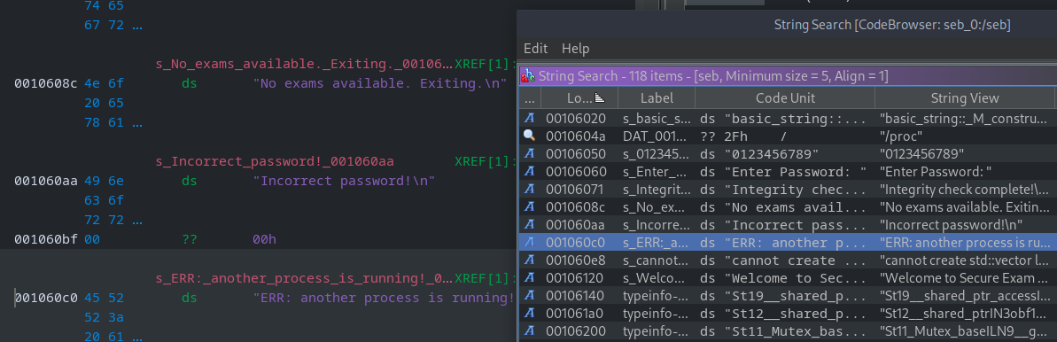Click label DAT_001... in the table
Image resolution: width=1057 pixels, height=342 pixels.
click(657, 136)
